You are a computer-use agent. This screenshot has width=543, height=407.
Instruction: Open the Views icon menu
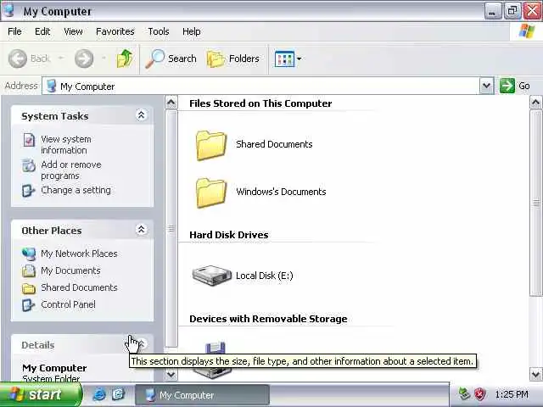pos(288,59)
